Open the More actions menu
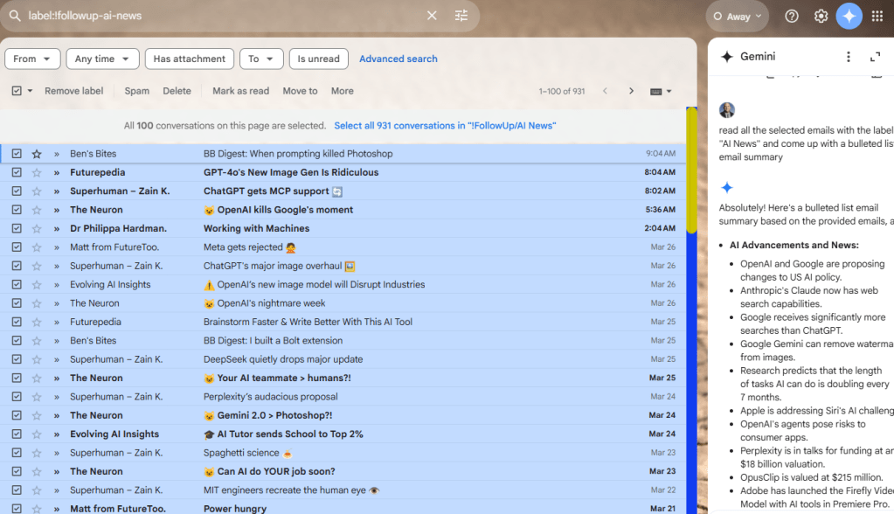The image size is (894, 514). [342, 91]
